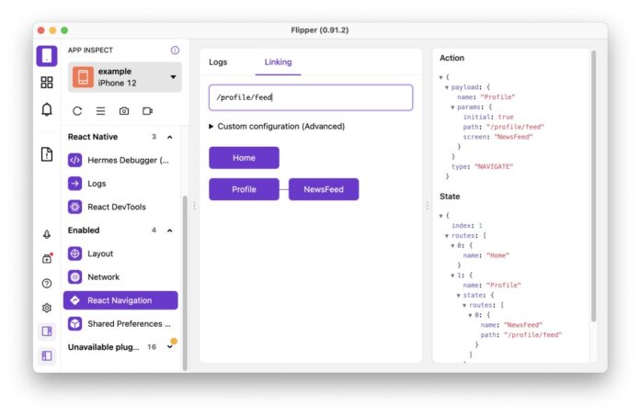This screenshot has width=640, height=416.
Task: Open the Layout plugin
Action: [x=120, y=253]
